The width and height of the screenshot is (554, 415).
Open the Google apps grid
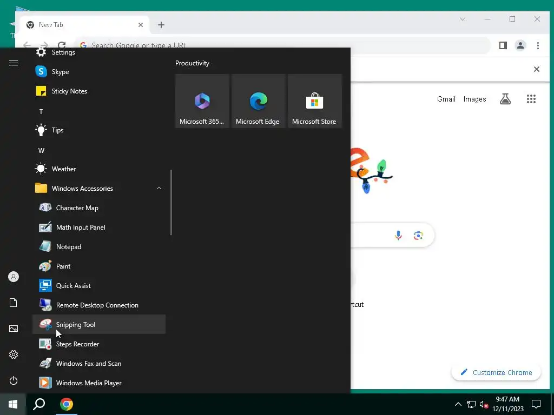click(531, 99)
